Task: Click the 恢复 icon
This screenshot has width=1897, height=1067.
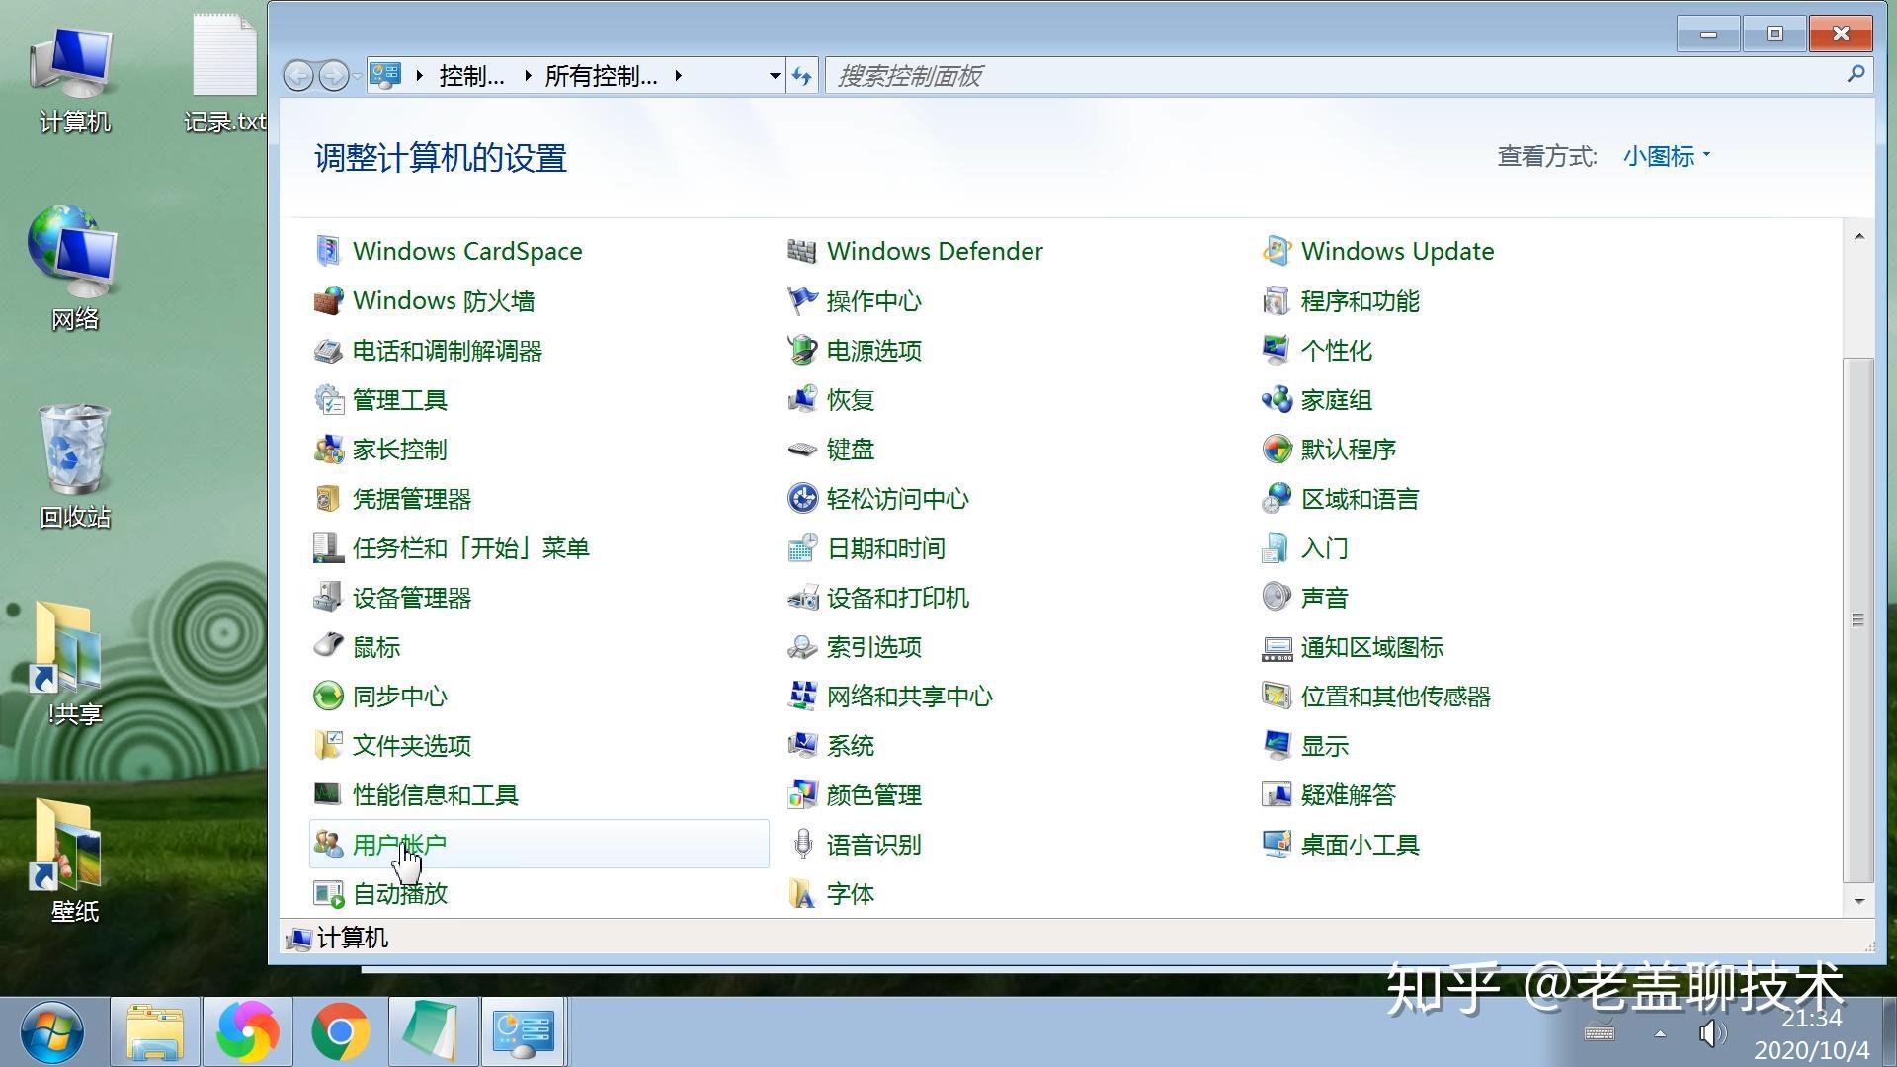Action: [802, 399]
